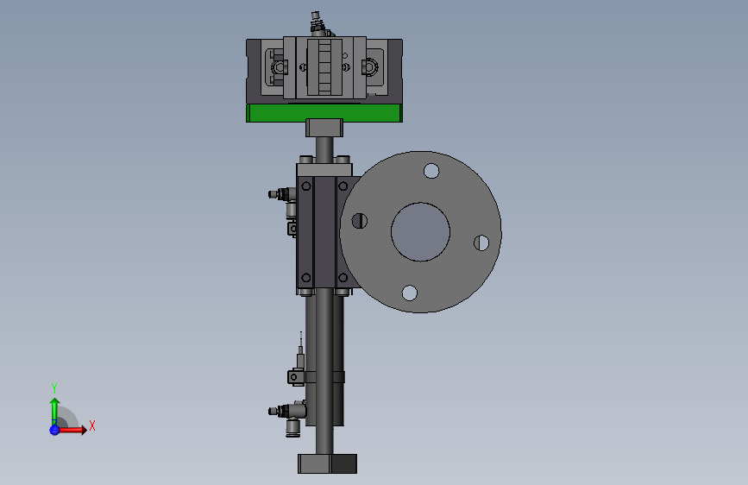This screenshot has width=748, height=485.
Task: Click the blue Z axis ball at the triad origin
Action: [54, 430]
